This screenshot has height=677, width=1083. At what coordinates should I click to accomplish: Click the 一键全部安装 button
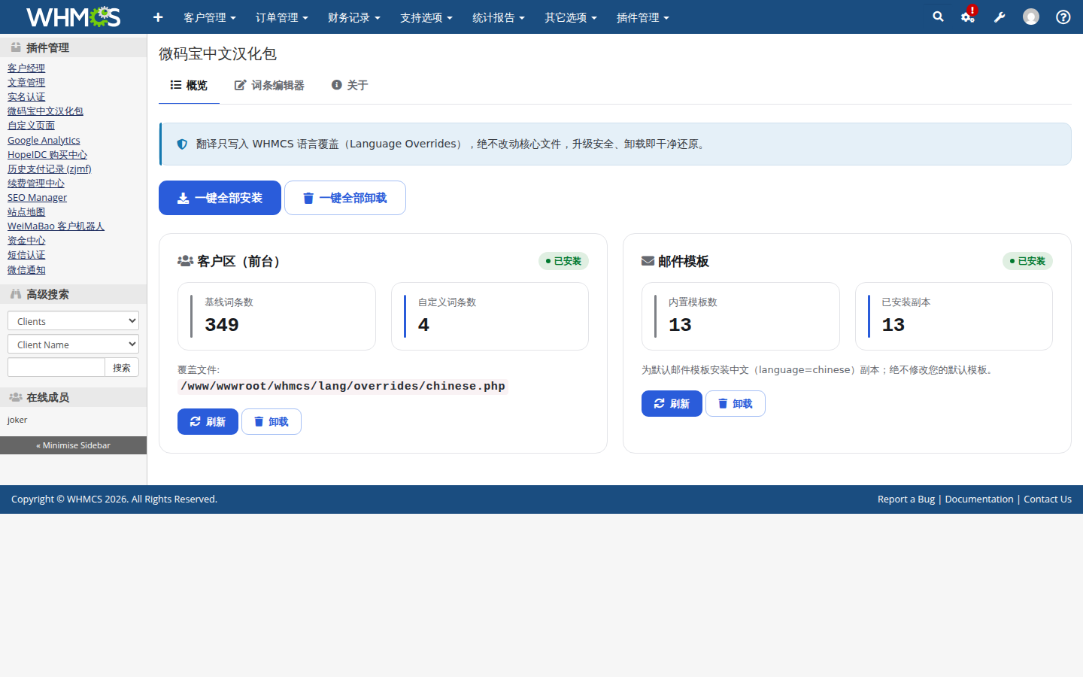pyautogui.click(x=220, y=198)
